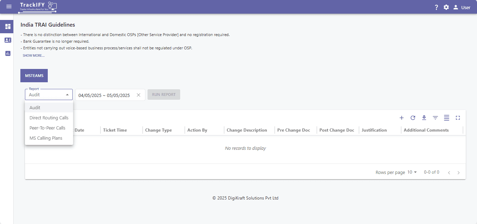Image resolution: width=477 pixels, height=224 pixels.
Task: Click the 'No records to display' message
Action: click(x=246, y=148)
